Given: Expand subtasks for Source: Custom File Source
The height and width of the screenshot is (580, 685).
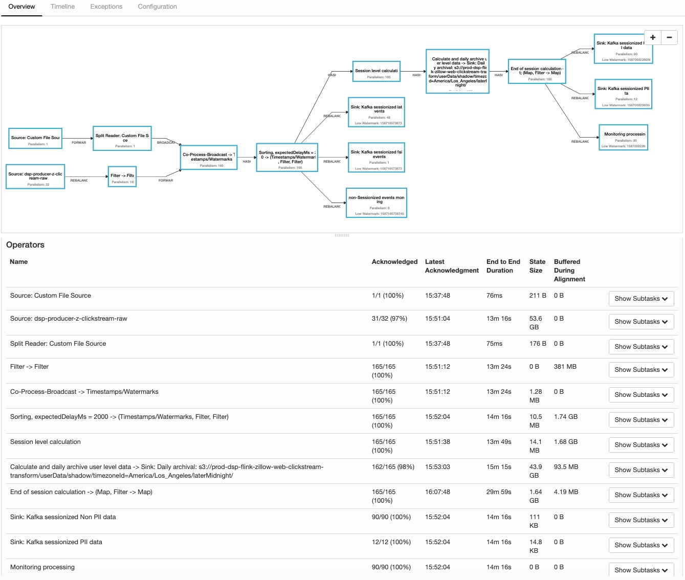Looking at the screenshot, I should click(641, 299).
